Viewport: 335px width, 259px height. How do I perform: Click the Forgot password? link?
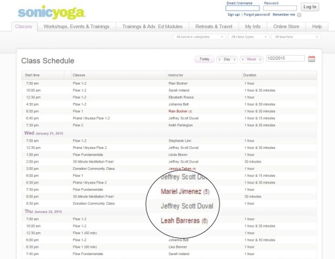(257, 14)
